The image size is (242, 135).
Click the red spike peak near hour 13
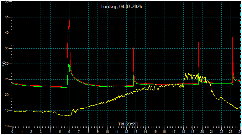(133, 47)
